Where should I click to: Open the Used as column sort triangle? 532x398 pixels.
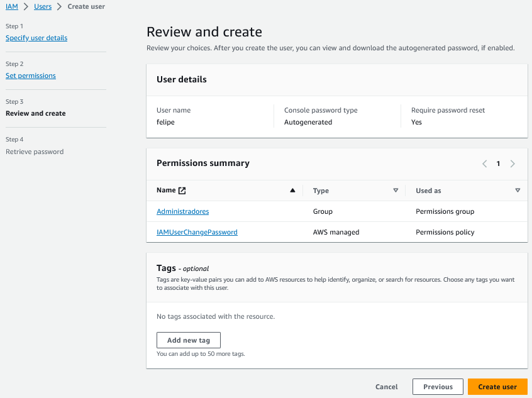518,191
